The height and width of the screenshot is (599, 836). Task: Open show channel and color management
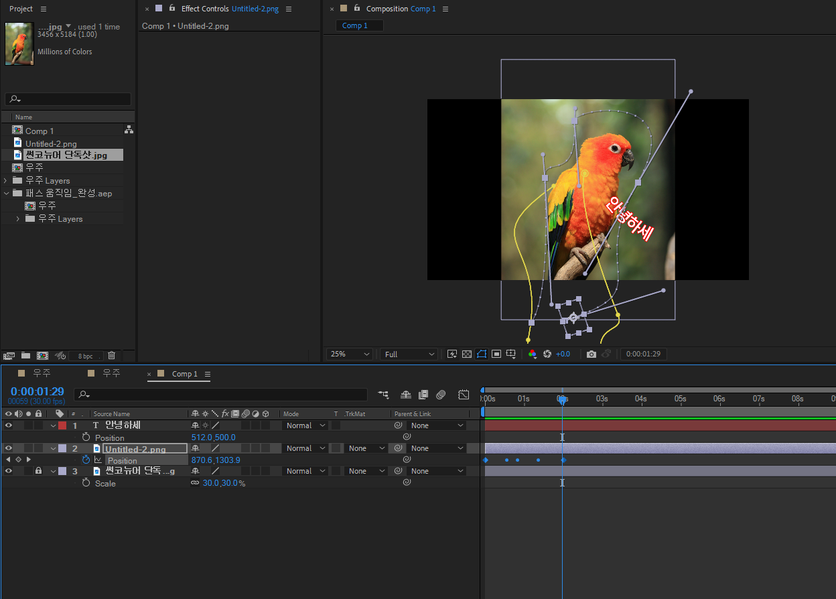(533, 354)
